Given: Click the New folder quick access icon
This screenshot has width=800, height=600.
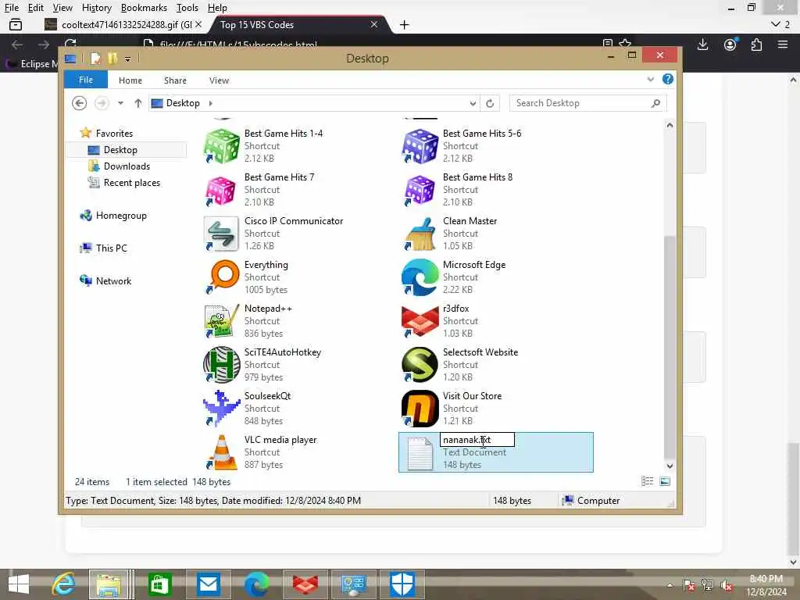Looking at the screenshot, I should 112,59.
